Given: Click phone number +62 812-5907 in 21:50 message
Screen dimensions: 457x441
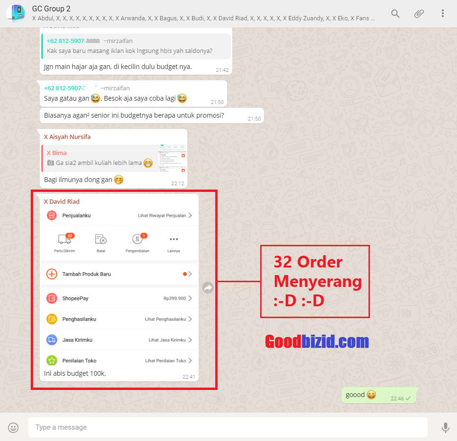Looking at the screenshot, I should tap(64, 88).
